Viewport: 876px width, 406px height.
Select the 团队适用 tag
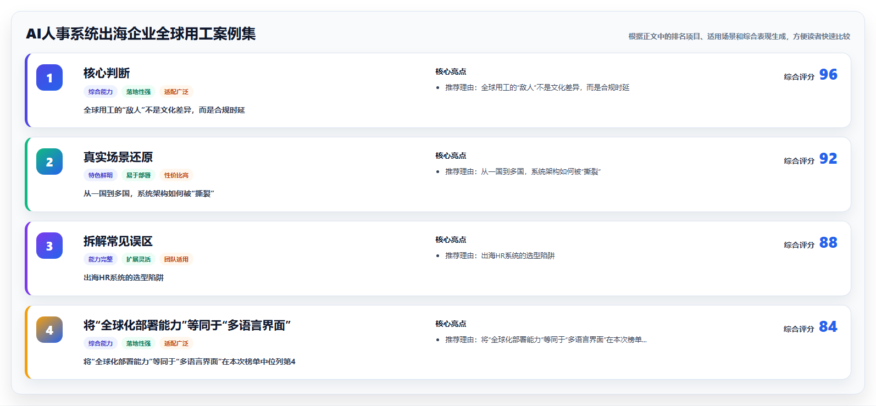coord(176,259)
